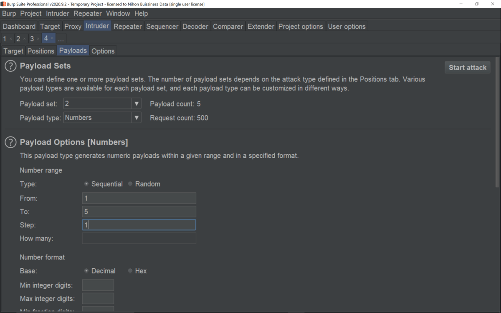Switch to the Proxy tab
Viewport: 501px width, 313px height.
coord(73,26)
